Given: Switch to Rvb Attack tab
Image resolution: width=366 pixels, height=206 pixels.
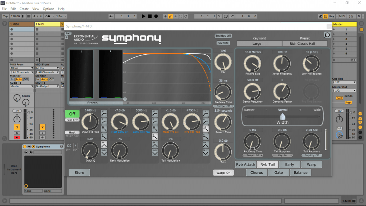Looking at the screenshot, I should (246, 165).
